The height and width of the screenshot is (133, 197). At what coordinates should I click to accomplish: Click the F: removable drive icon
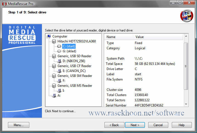[59, 81]
